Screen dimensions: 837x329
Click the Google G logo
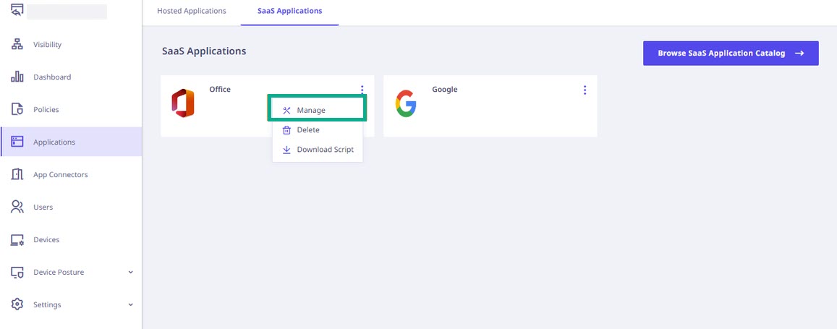(x=406, y=103)
